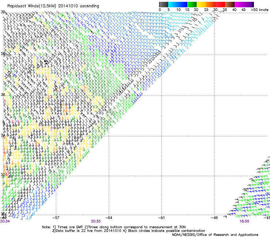Screen dimensions: 270x237
Task: Click the '-54' longitude axis label
Action: click(x=109, y=218)
